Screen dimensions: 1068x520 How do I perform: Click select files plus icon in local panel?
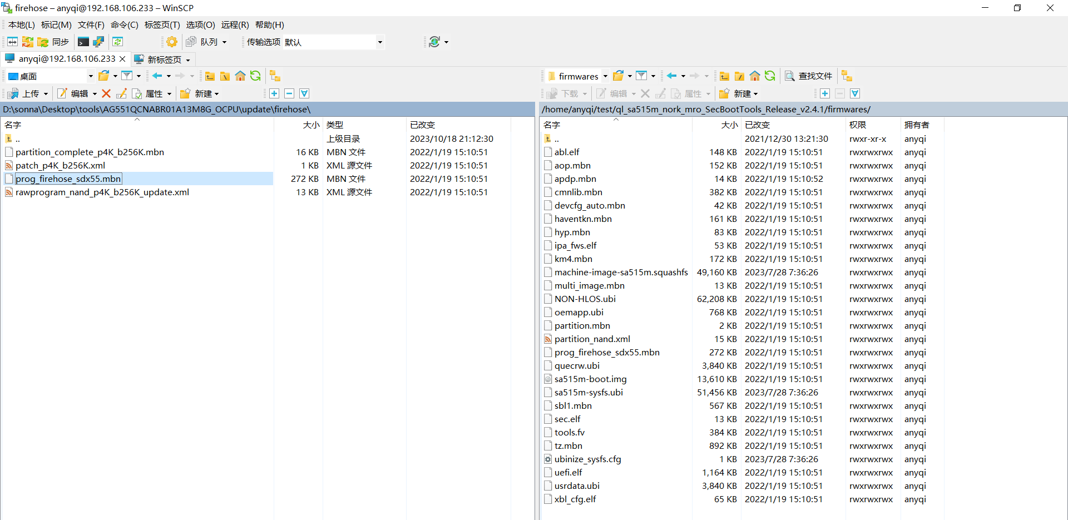(274, 93)
